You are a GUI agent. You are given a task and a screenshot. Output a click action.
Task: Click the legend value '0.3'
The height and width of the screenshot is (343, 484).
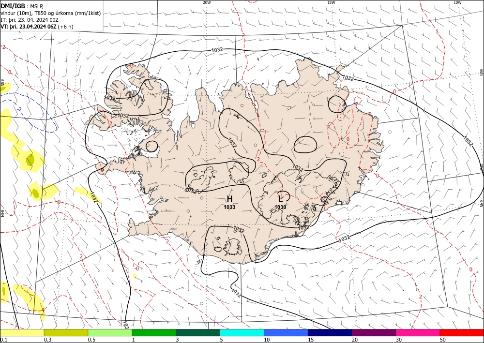point(47,340)
